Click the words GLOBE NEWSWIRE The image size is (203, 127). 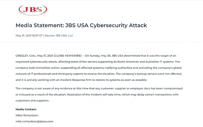pos(67,56)
